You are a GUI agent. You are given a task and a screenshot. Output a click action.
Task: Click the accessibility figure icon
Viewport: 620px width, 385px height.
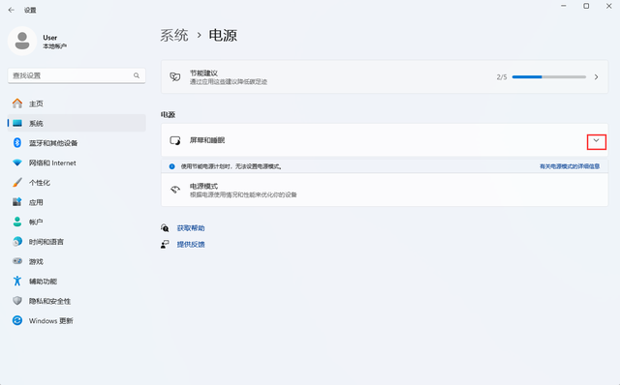pyautogui.click(x=17, y=281)
